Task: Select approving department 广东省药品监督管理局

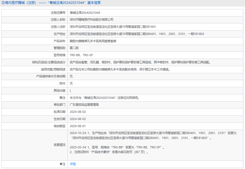Action: 84,105
